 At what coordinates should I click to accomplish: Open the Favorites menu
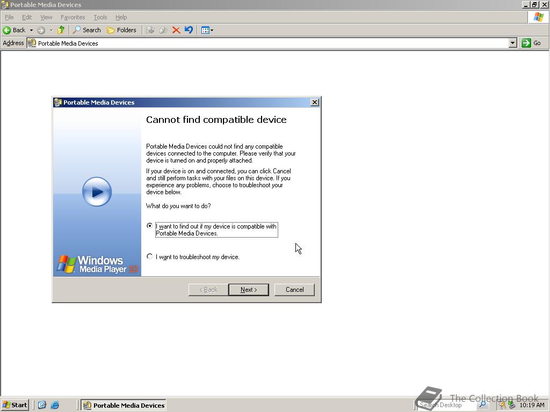pyautogui.click(x=73, y=17)
